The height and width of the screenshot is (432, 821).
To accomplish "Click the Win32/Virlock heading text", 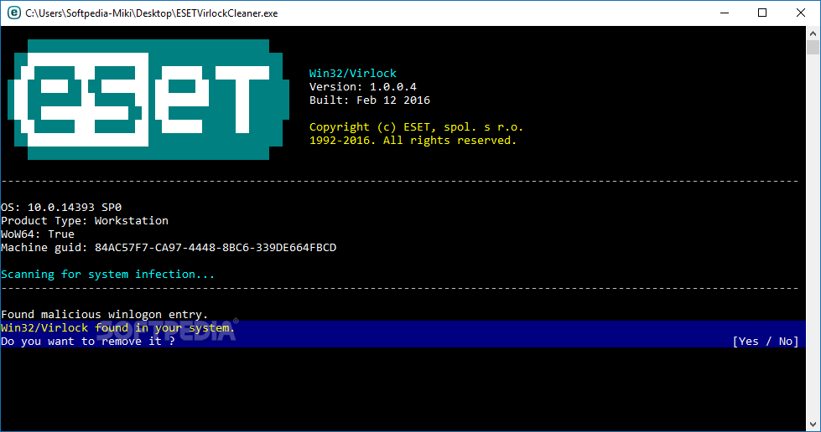I will (x=353, y=73).
